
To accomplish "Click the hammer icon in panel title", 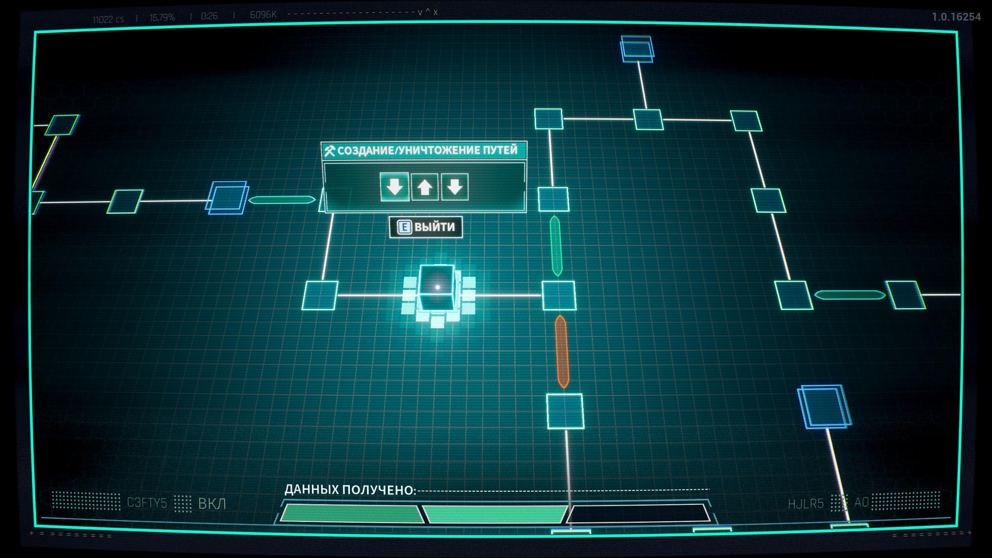I will tap(330, 150).
